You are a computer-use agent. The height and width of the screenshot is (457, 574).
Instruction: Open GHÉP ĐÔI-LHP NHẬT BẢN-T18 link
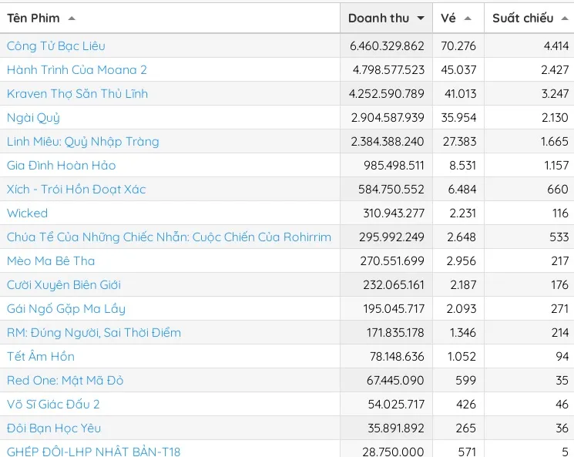pyautogui.click(x=94, y=451)
